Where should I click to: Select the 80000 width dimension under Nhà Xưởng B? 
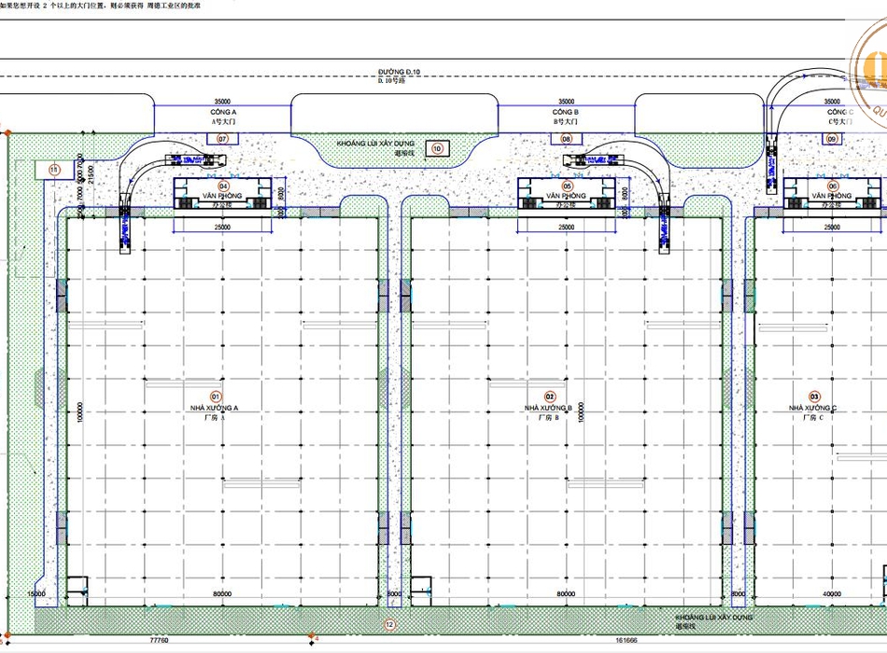click(566, 594)
